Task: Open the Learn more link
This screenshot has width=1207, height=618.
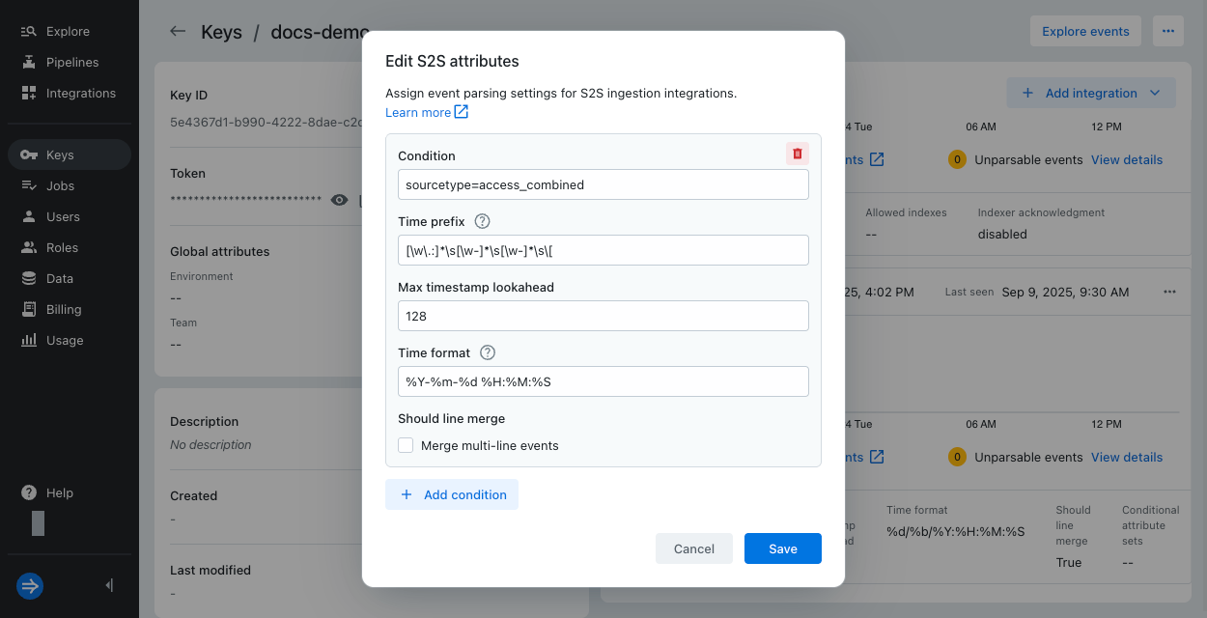Action: (x=426, y=112)
